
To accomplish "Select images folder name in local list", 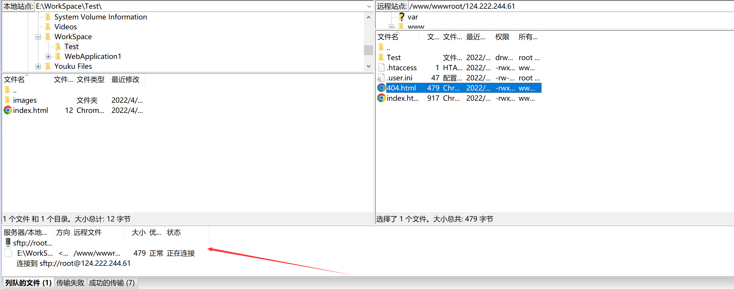I will point(25,100).
